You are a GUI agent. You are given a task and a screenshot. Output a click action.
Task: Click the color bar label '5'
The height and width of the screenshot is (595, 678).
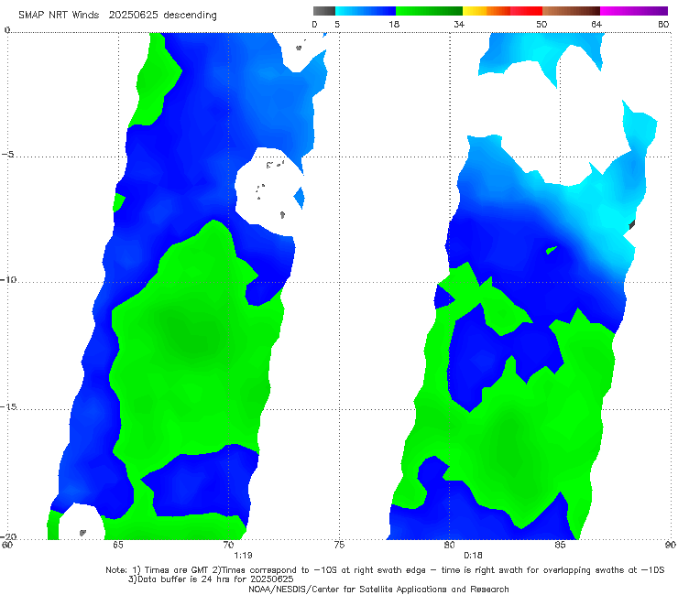[337, 25]
